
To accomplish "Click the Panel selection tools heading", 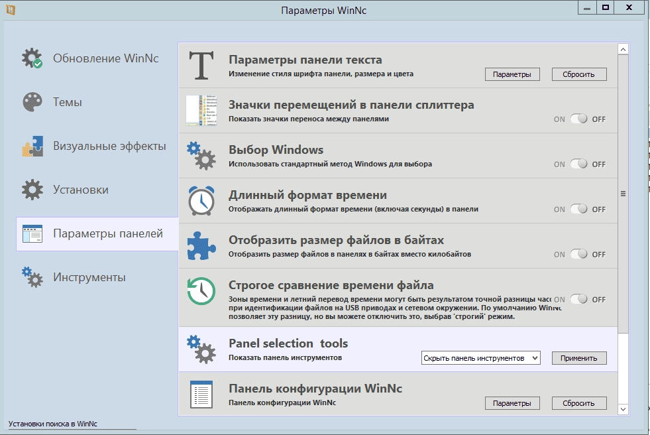I will coord(288,343).
